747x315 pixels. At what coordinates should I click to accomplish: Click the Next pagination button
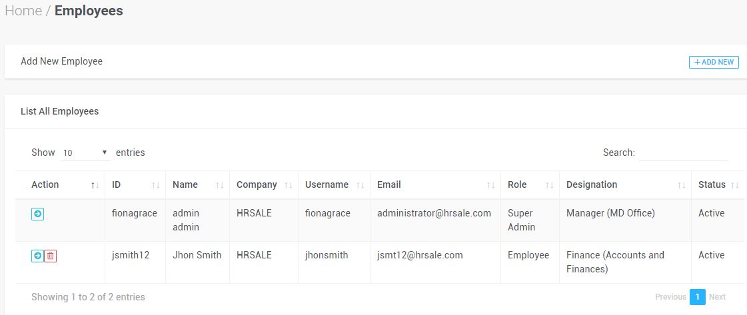click(x=717, y=297)
